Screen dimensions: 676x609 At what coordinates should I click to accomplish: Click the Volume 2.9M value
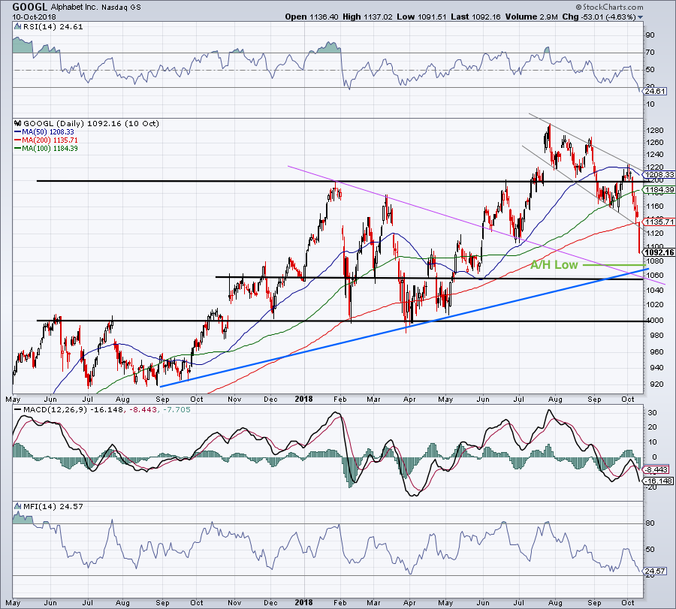[532, 17]
